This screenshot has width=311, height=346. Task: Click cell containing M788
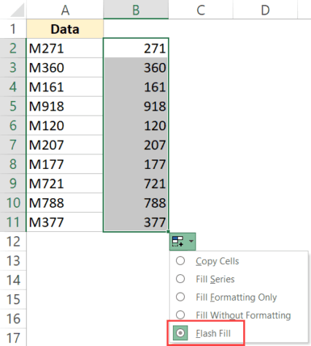tap(64, 203)
